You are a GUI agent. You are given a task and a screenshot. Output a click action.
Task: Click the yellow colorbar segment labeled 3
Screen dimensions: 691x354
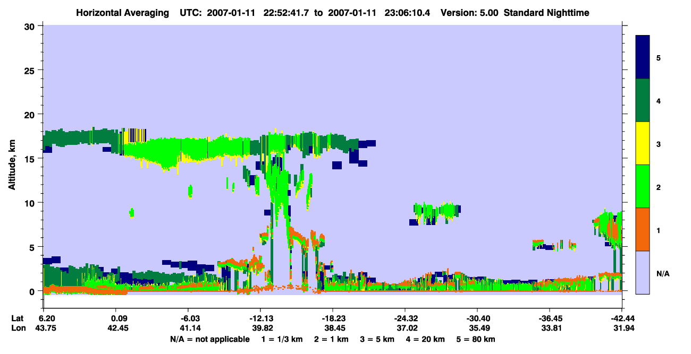pyautogui.click(x=643, y=143)
